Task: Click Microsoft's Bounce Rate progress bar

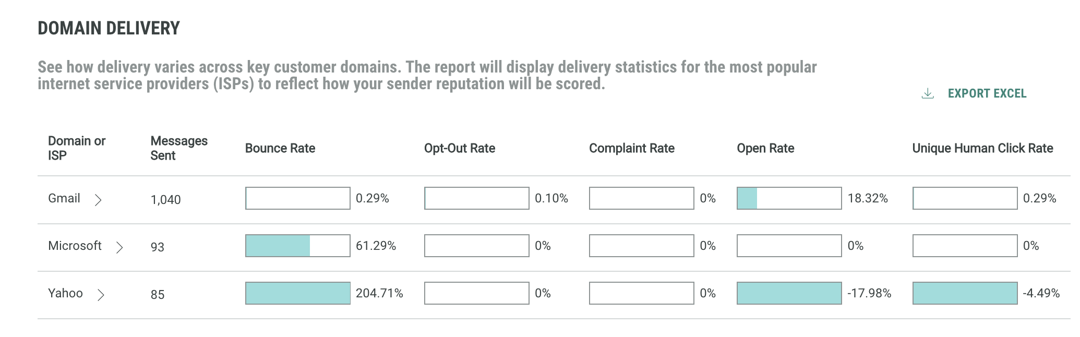Action: tap(297, 246)
